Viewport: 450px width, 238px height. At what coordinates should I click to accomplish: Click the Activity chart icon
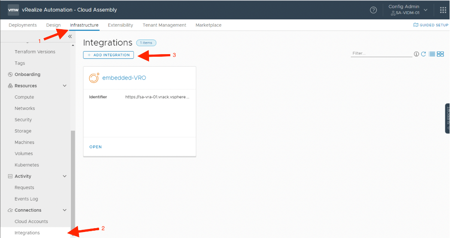point(10,176)
